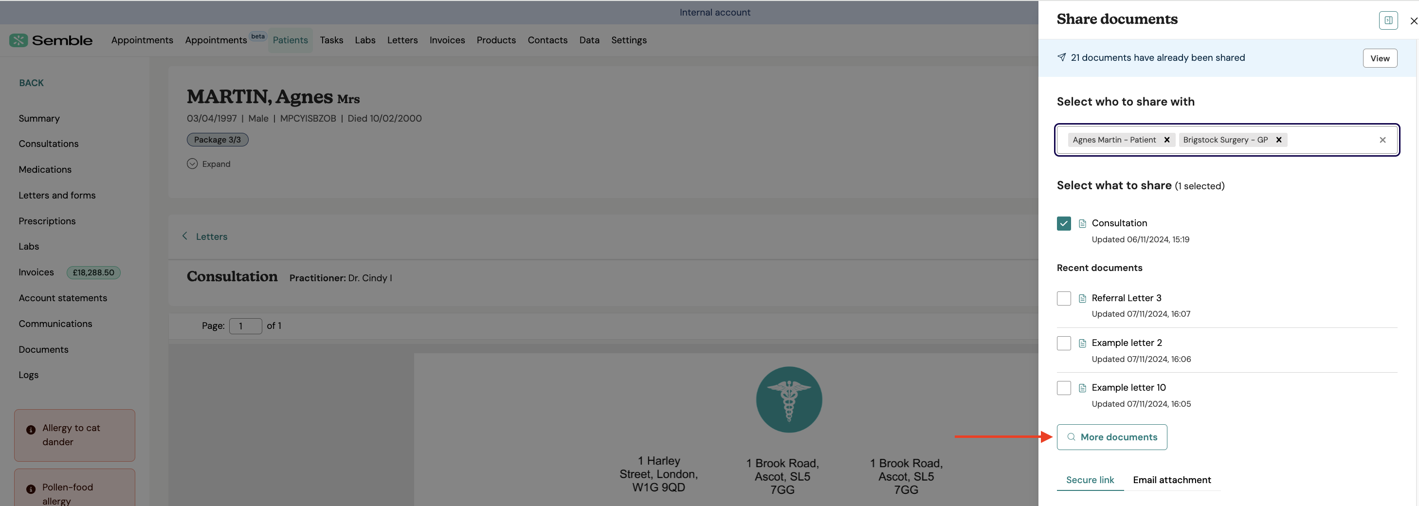Image resolution: width=1419 pixels, height=506 pixels.
Task: Click the Pollen-food allergy alert icon
Action: coord(31,489)
